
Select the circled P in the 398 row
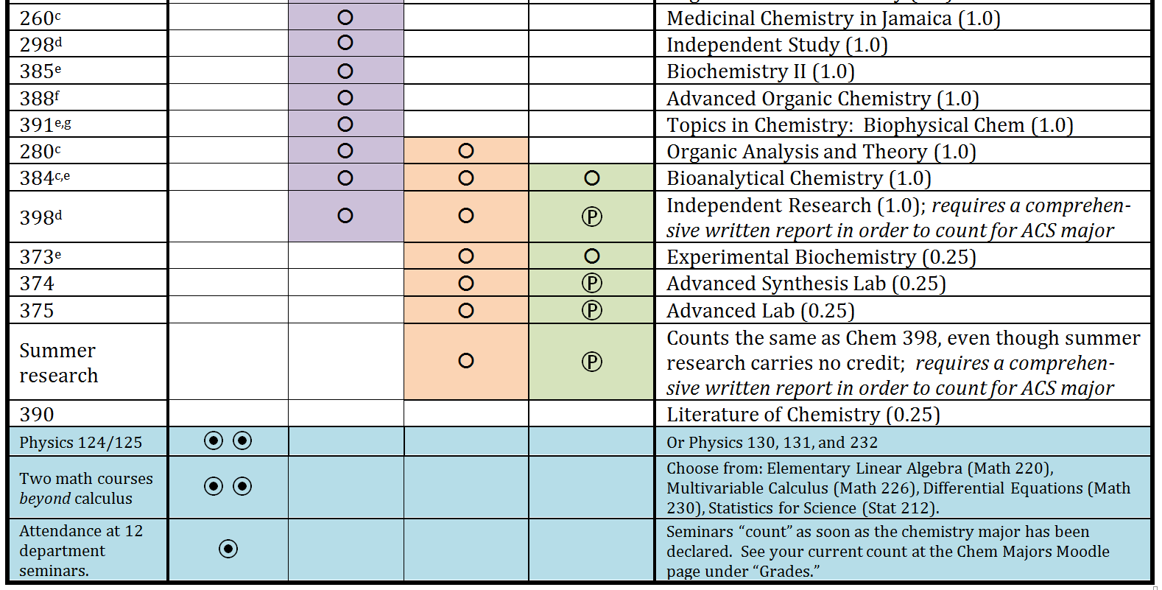(592, 217)
